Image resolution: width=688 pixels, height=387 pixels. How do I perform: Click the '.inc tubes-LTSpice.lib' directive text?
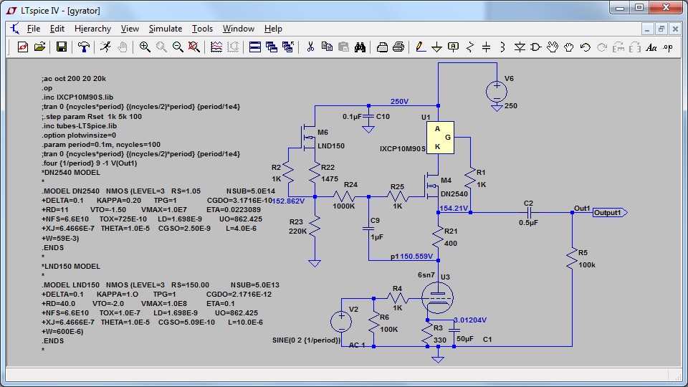point(80,126)
